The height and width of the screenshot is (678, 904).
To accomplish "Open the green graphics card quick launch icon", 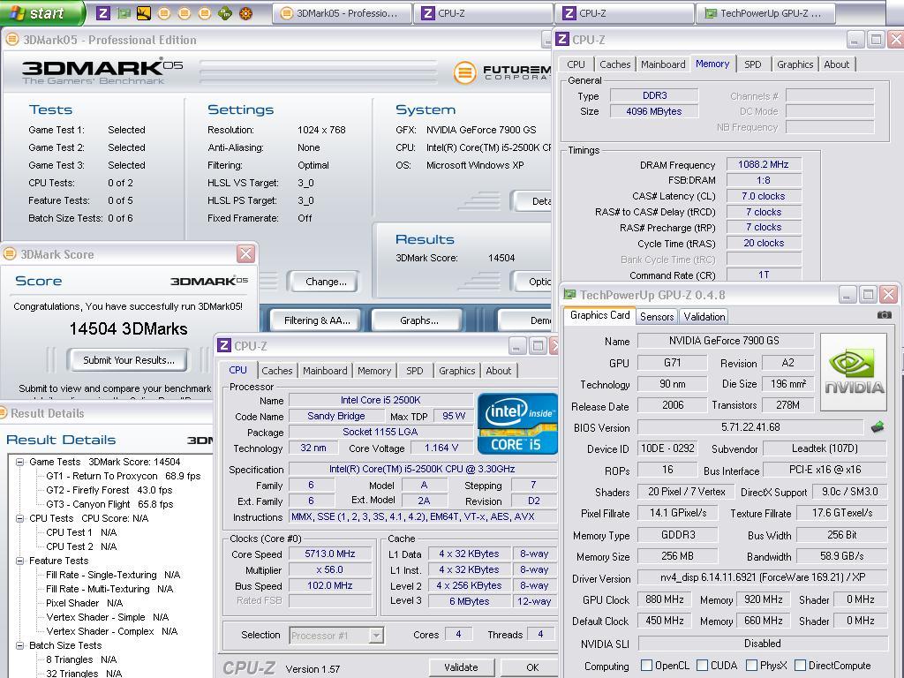I will coord(124,12).
